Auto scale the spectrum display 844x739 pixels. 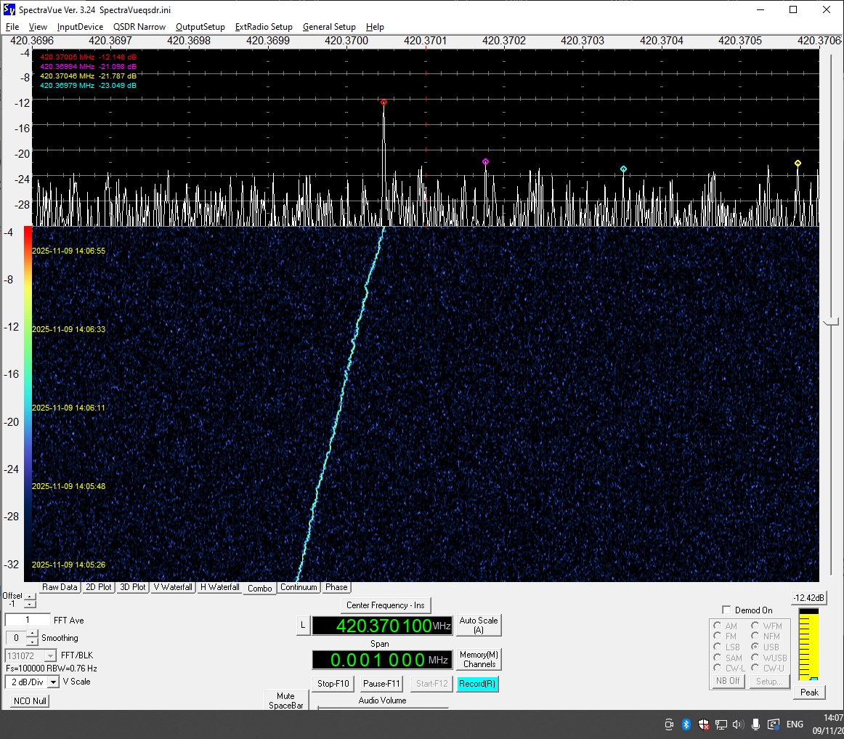click(x=479, y=624)
